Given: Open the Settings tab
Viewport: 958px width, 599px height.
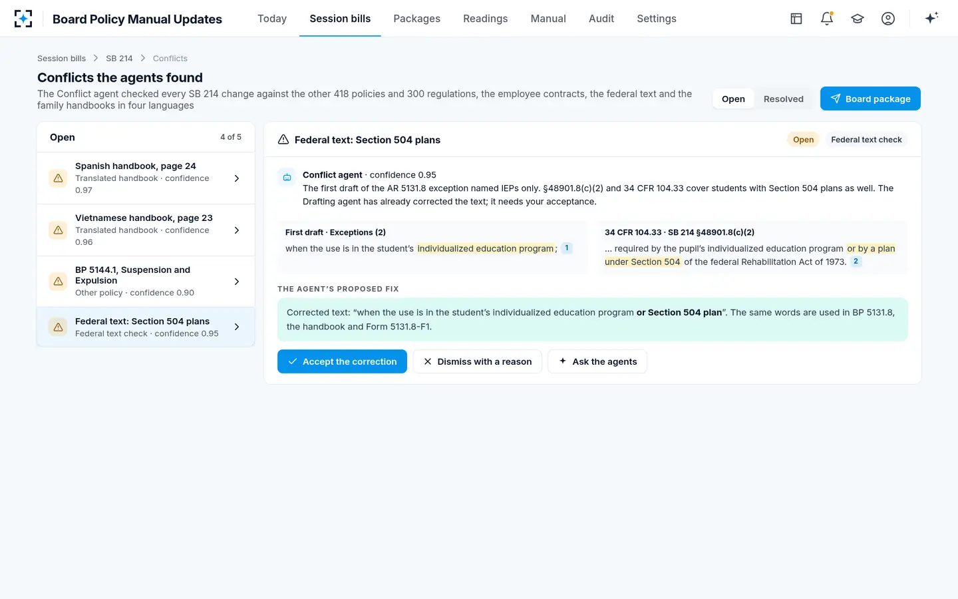Looking at the screenshot, I should tap(657, 19).
